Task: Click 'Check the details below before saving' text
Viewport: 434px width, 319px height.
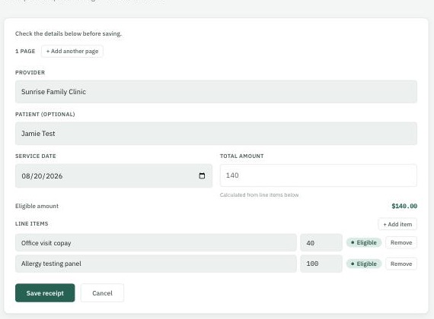Action: click(x=69, y=33)
